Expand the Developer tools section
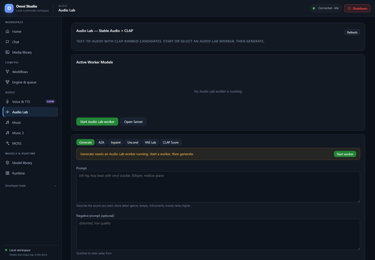This screenshot has height=260, width=375. [30, 186]
